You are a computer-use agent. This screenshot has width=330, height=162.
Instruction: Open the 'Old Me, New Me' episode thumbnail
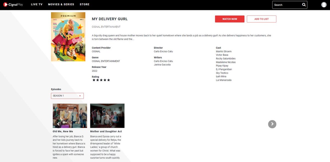click(x=70, y=116)
